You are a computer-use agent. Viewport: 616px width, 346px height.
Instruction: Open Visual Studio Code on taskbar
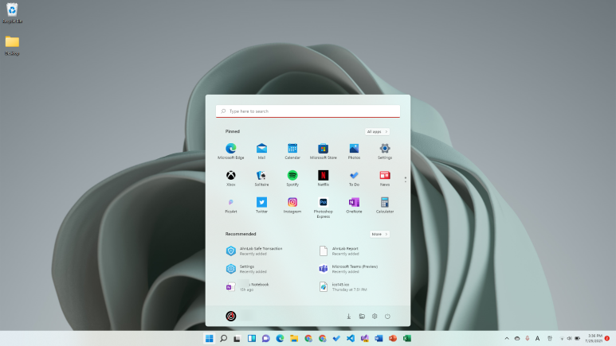(351, 338)
